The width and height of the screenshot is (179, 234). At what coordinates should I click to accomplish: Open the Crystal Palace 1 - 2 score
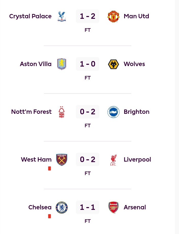coord(88,16)
